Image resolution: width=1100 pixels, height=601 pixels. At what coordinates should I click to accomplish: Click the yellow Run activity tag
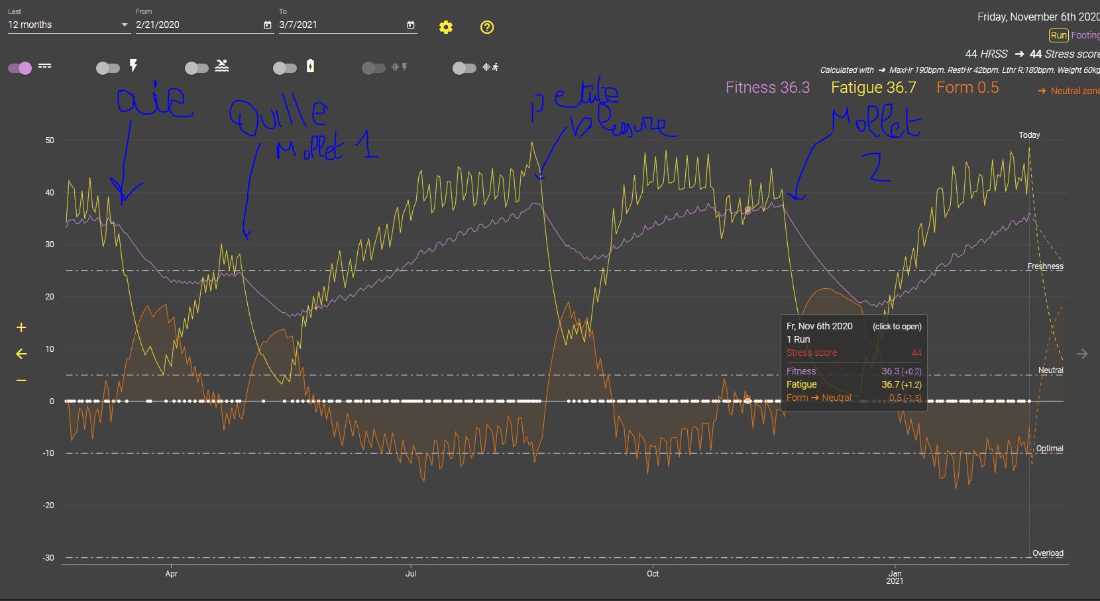[x=1058, y=35]
